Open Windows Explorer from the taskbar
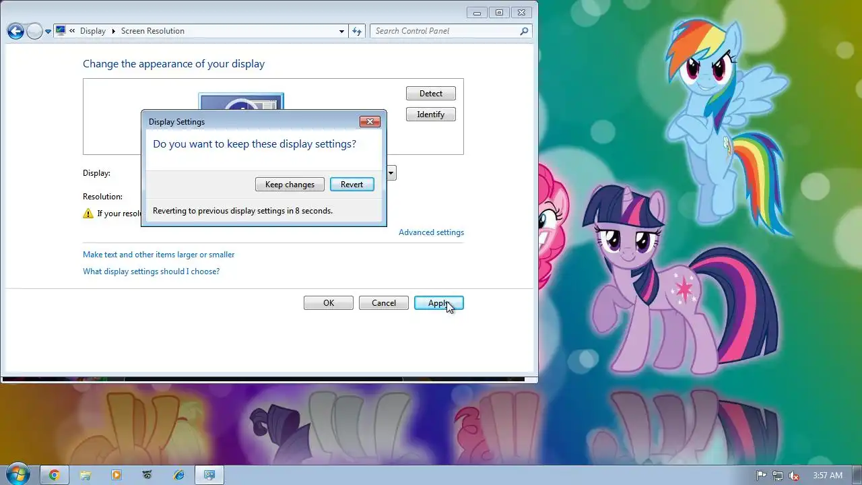862x485 pixels. pos(86,475)
